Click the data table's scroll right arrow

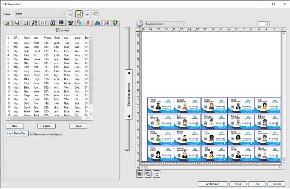pyautogui.click(x=87, y=118)
